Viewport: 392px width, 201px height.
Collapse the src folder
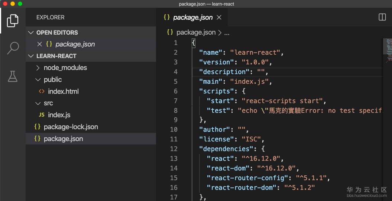38,103
